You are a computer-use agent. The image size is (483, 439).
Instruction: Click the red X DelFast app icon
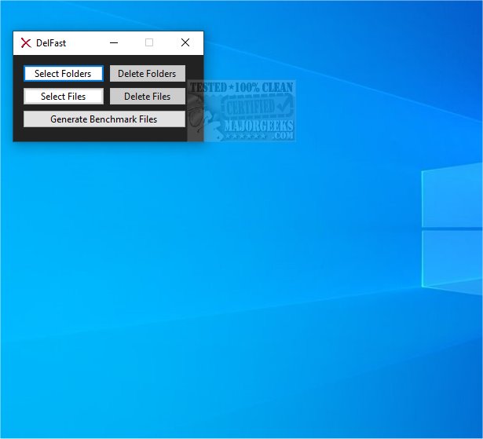tap(26, 43)
